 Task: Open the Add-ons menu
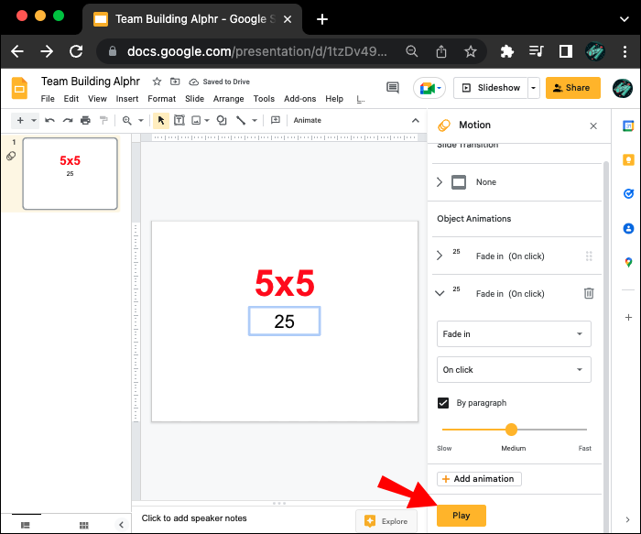click(x=300, y=99)
